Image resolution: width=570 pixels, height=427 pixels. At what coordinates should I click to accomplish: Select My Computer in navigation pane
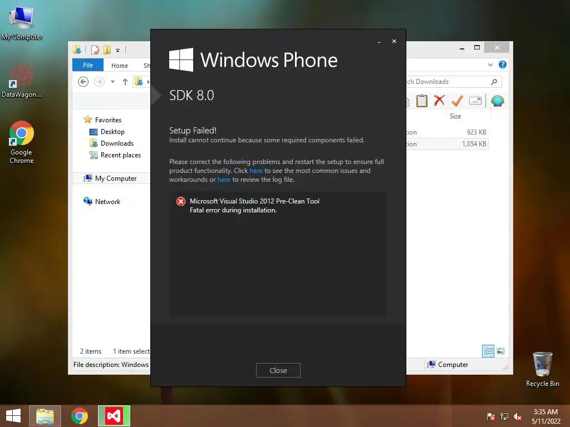[116, 178]
